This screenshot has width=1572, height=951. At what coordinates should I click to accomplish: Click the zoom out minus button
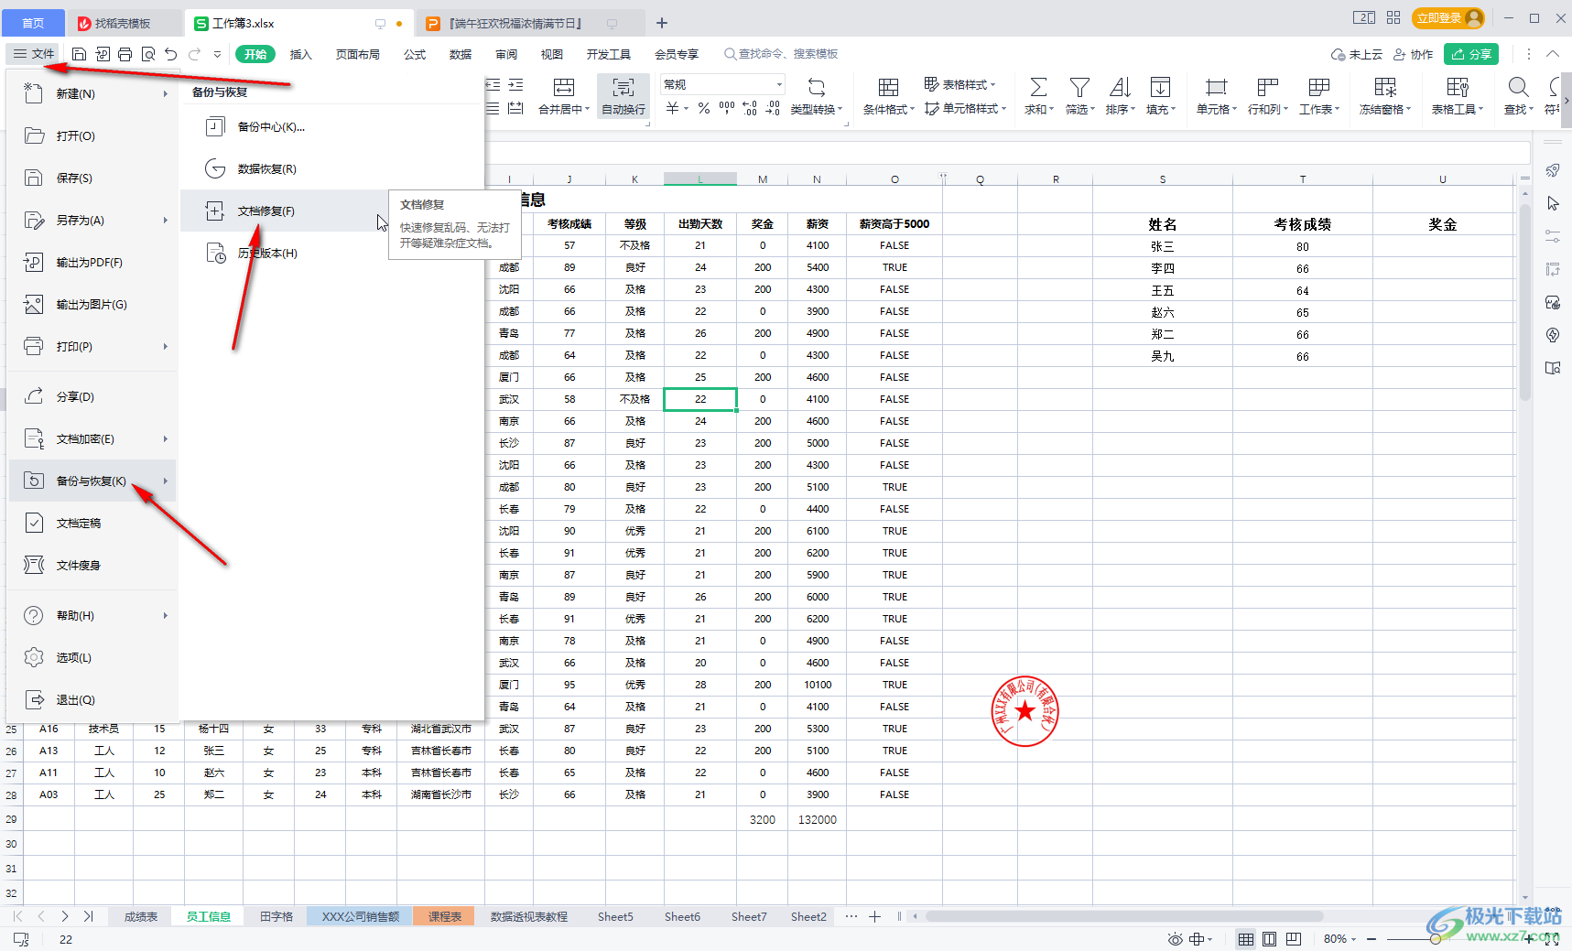pos(1371,939)
